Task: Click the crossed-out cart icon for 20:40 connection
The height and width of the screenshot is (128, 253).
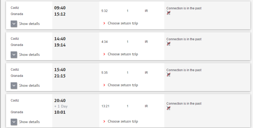Action: click(x=168, y=108)
